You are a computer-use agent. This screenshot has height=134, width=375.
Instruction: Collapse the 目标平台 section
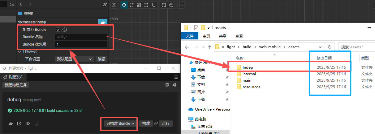click(19, 52)
